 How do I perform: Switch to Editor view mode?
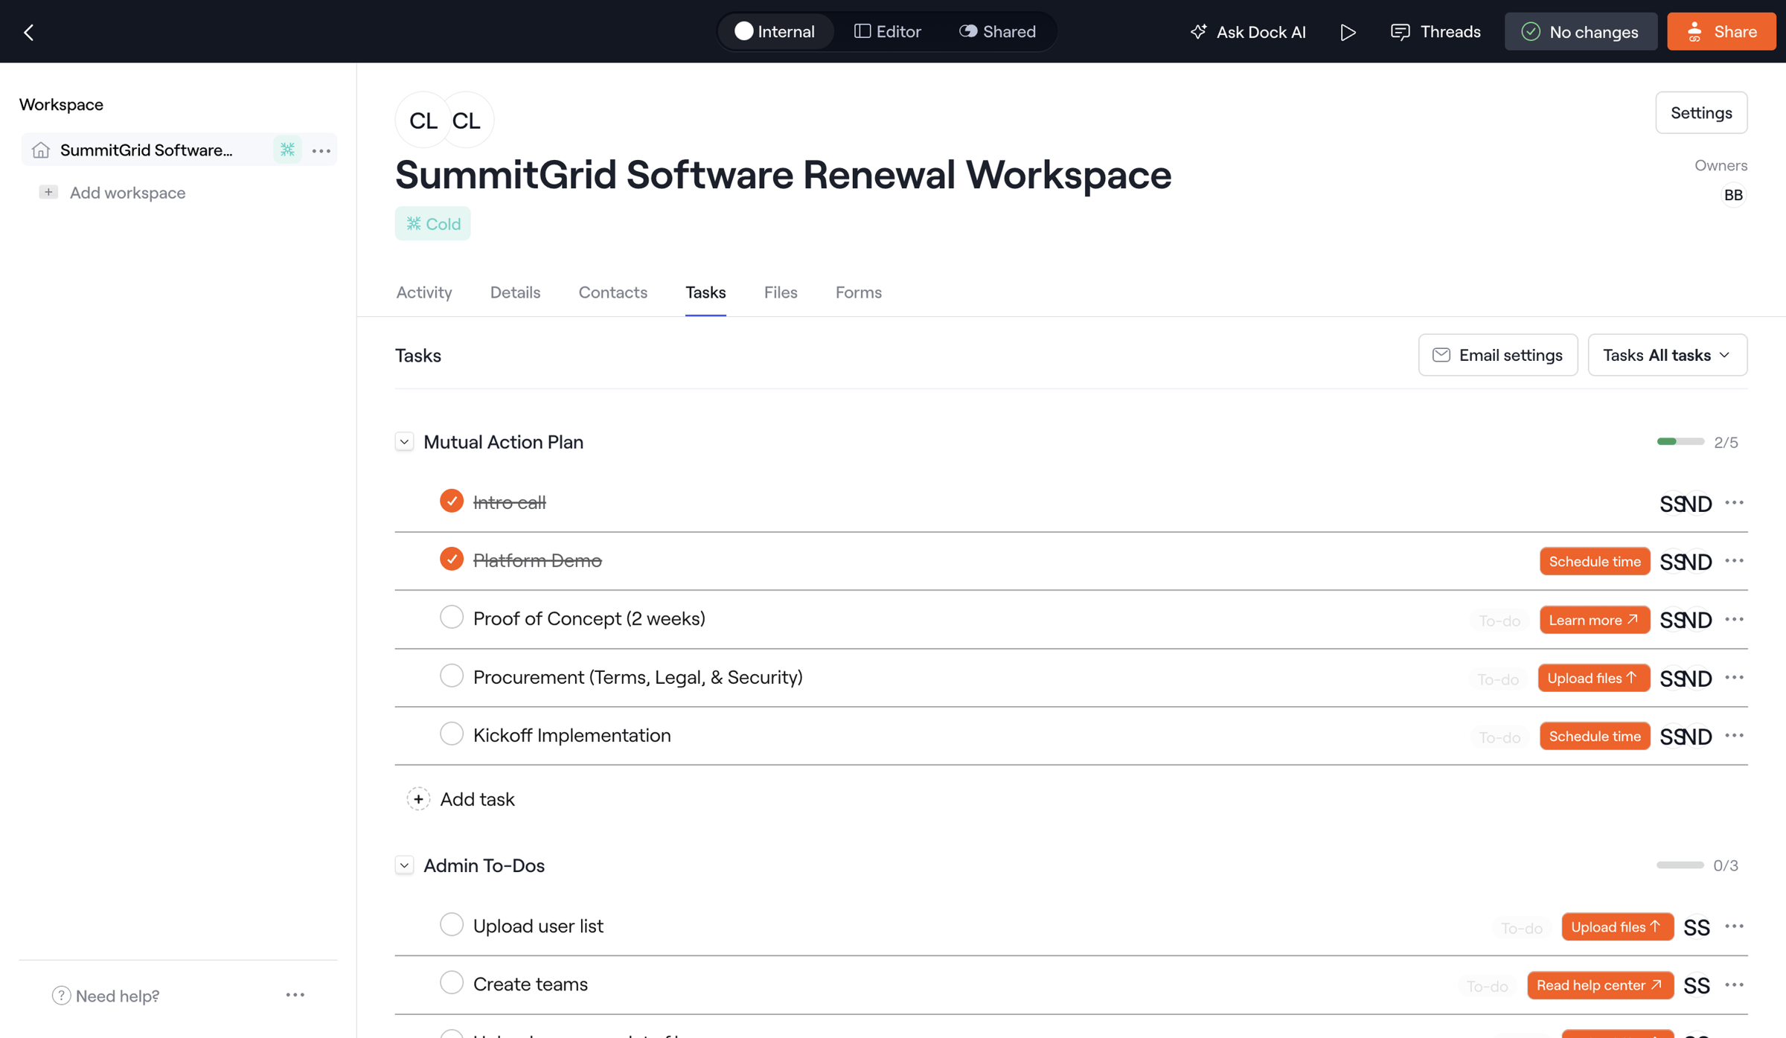pyautogui.click(x=888, y=32)
